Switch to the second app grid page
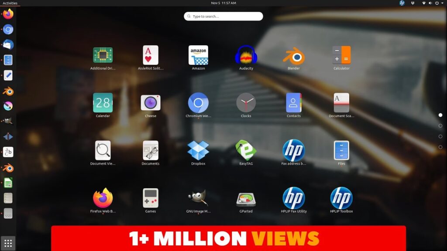The image size is (447, 251). coord(440,126)
